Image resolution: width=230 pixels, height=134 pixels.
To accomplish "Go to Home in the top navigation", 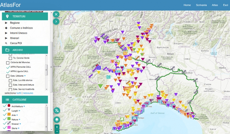I will click(187, 5).
